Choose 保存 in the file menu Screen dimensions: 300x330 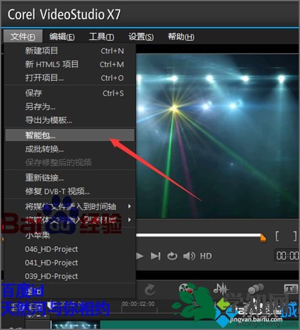[x=70, y=93]
